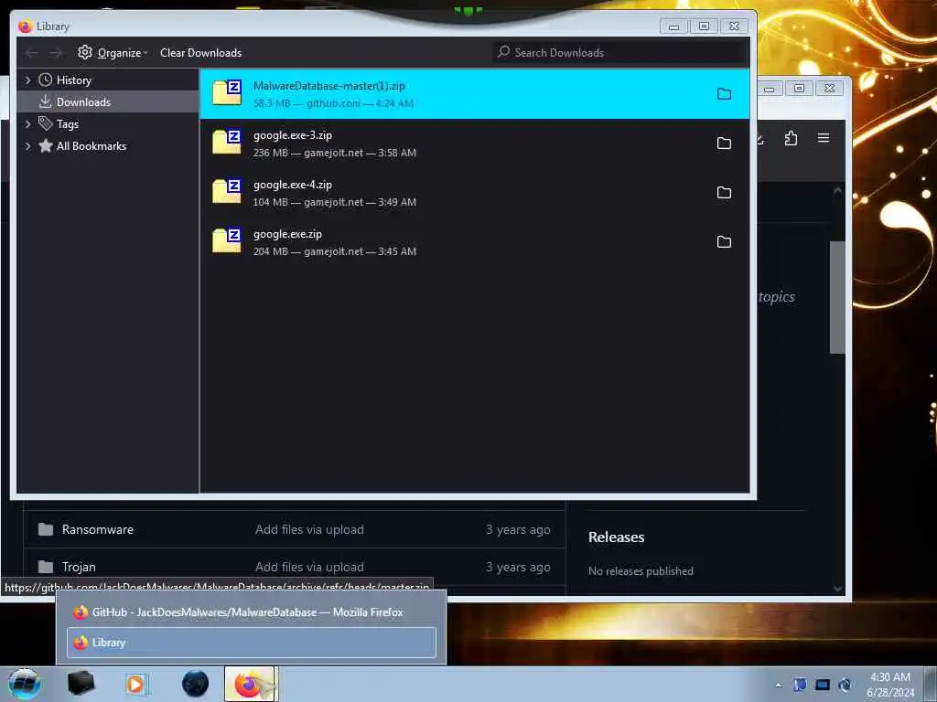Screen dimensions: 937x702
Task: Open the Ransomware folder on GitHub page
Action: [x=97, y=529]
